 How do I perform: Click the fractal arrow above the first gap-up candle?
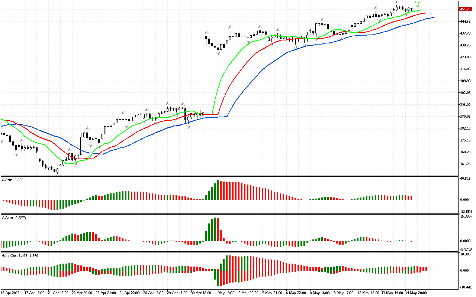pyautogui.click(x=206, y=33)
